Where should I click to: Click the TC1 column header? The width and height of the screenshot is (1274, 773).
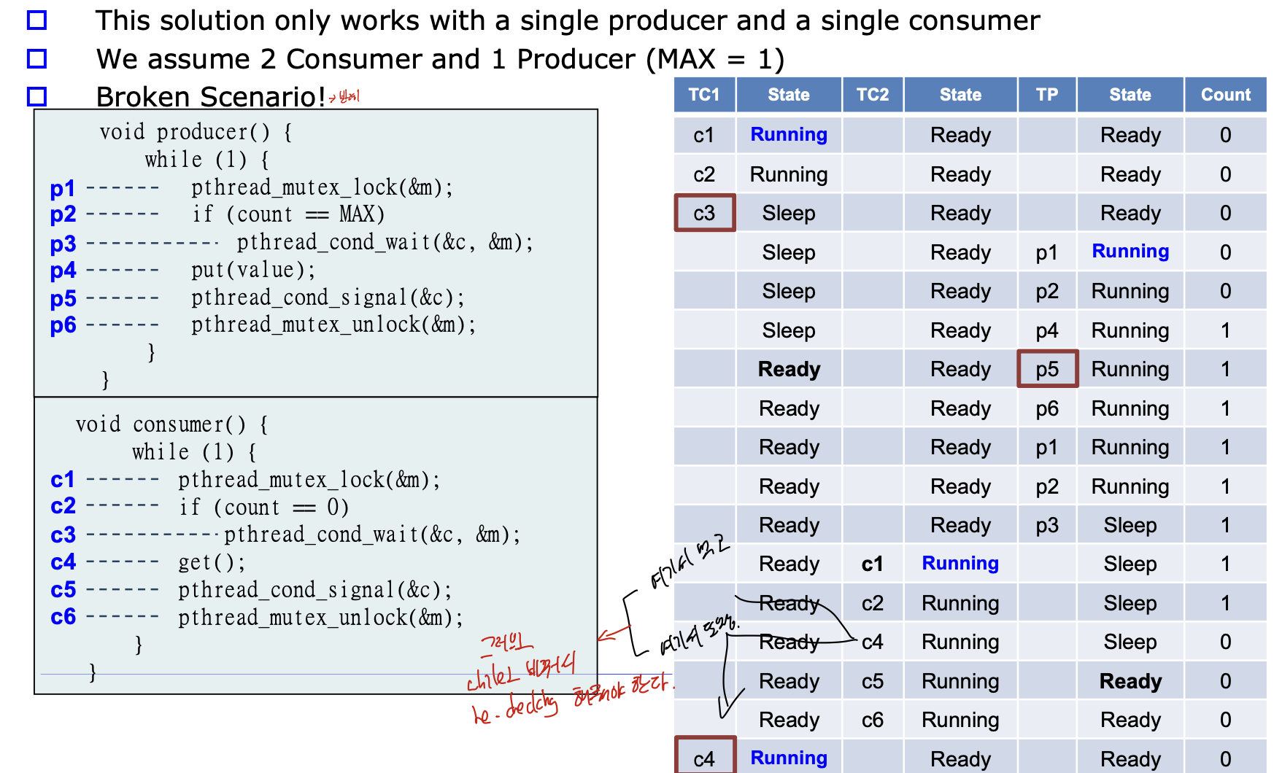(x=704, y=95)
